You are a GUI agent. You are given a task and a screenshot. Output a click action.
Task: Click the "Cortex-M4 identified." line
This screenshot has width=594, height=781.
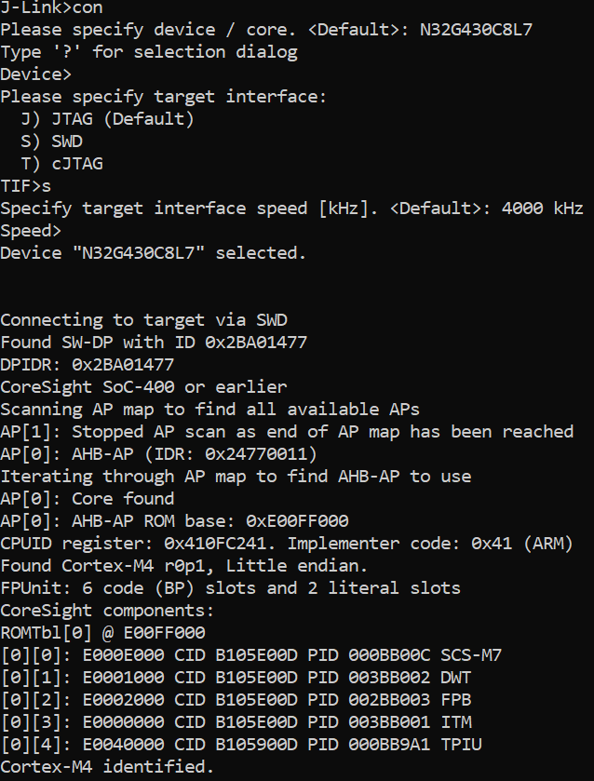[x=107, y=767]
